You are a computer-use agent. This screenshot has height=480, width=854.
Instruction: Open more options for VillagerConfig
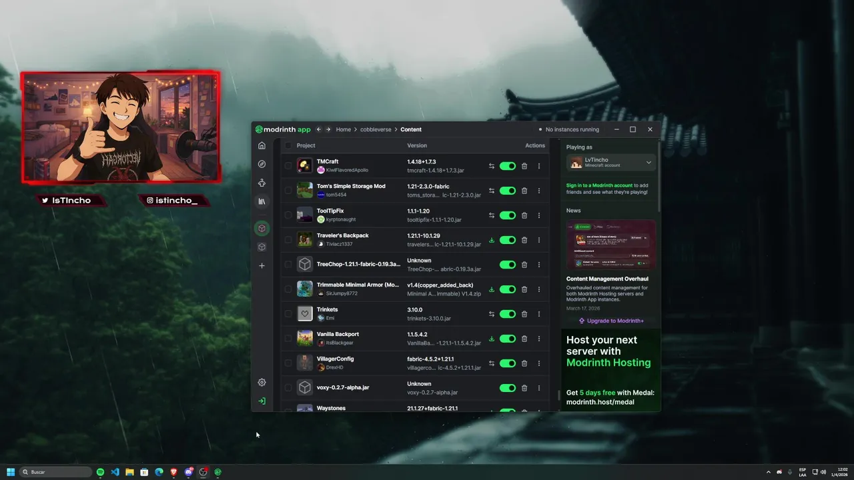[x=539, y=363]
